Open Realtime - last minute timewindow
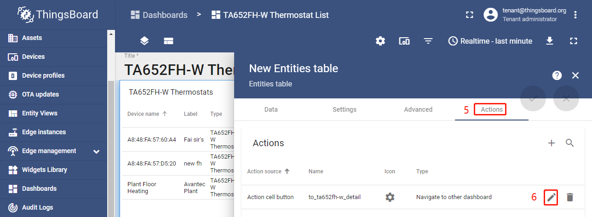The width and height of the screenshot is (592, 217). click(490, 41)
